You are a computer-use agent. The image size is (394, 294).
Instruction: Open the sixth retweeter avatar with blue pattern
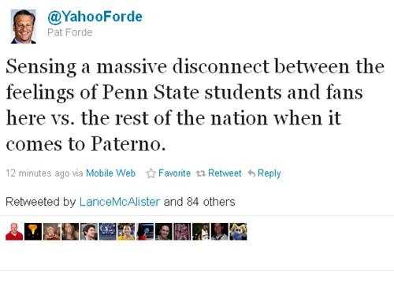[108, 232]
